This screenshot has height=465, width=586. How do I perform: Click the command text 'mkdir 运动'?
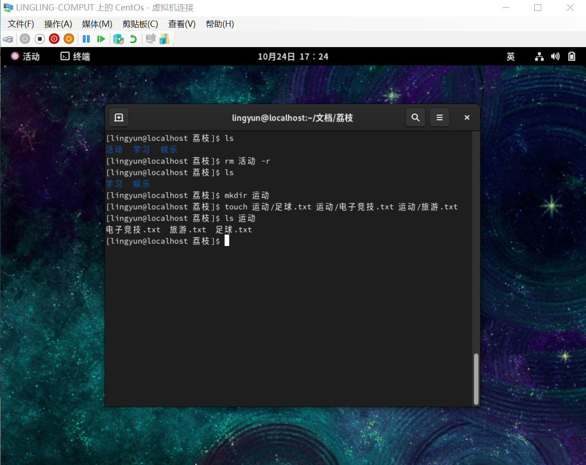(247, 195)
